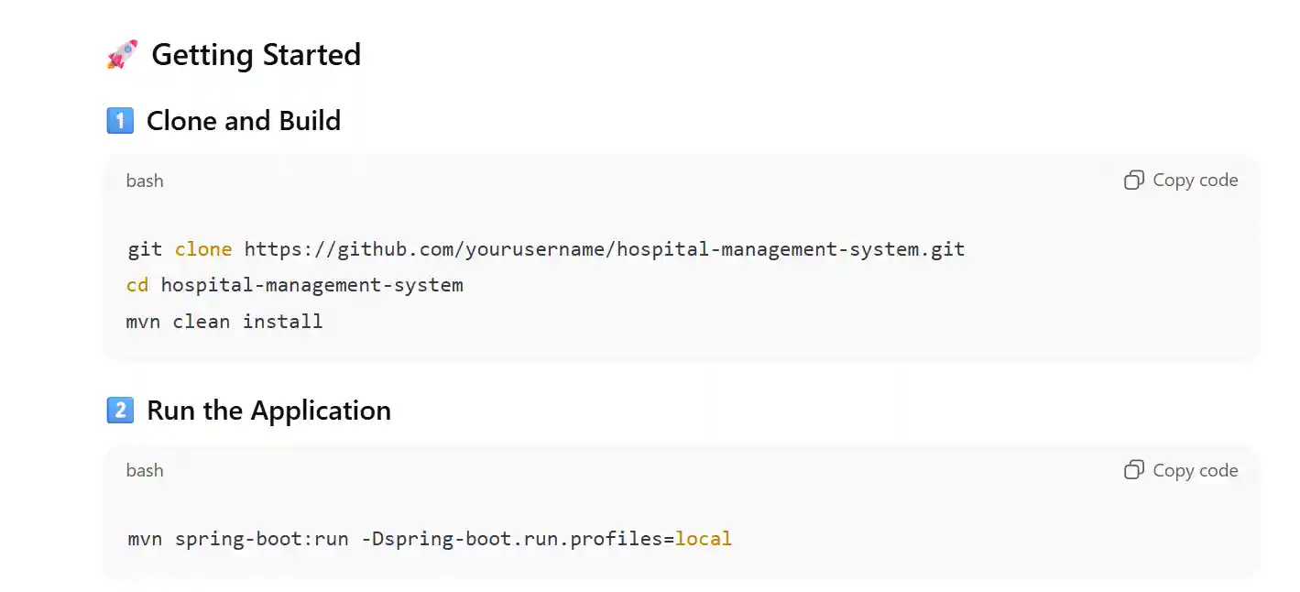
Task: Click the bash label of the first code block
Action: tap(145, 181)
